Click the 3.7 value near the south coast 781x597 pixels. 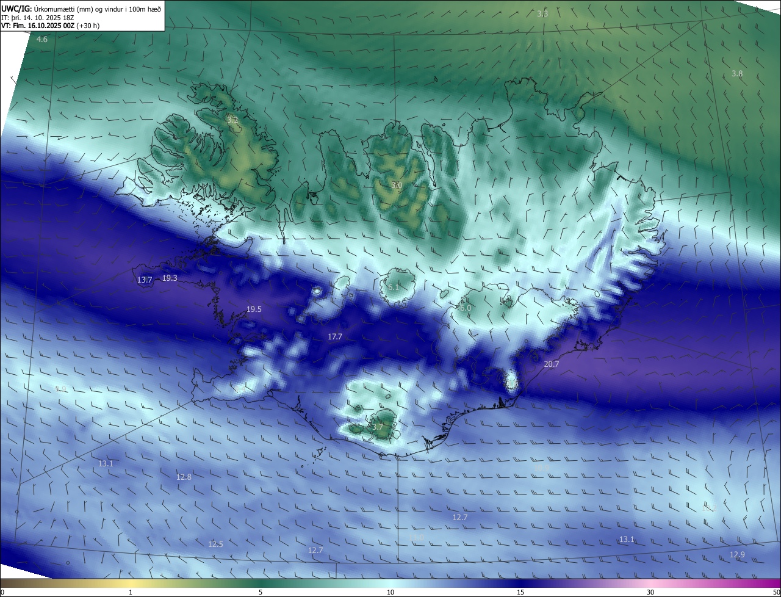pos(378,427)
